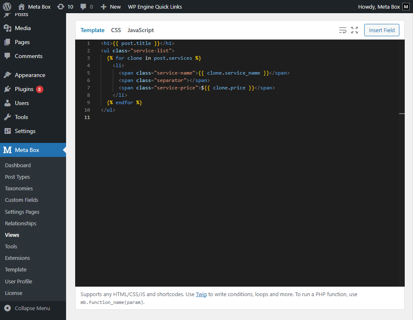413x320 pixels.
Task: Select the Meta Box M sidebar icon
Action: 8,150
